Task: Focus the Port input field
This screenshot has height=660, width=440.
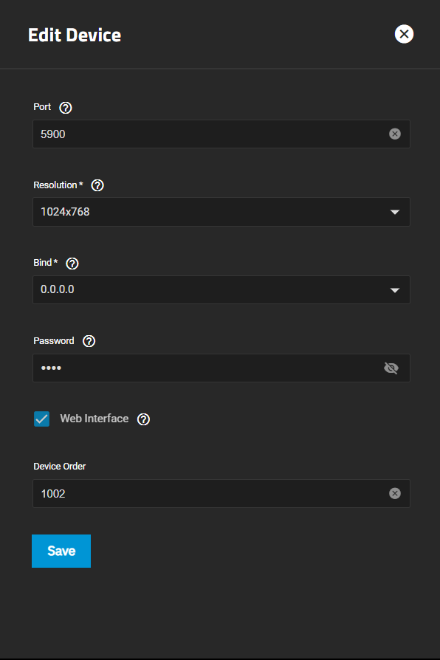Action: pyautogui.click(x=210, y=134)
